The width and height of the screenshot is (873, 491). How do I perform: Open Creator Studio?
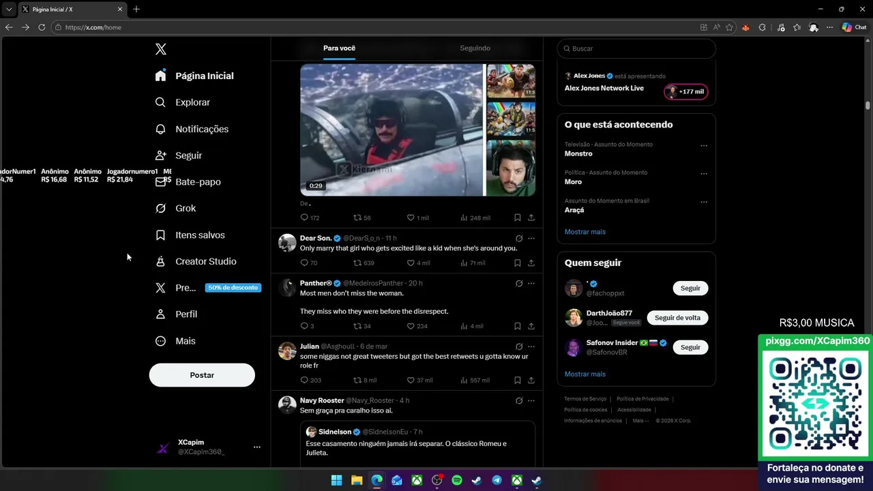(x=196, y=261)
